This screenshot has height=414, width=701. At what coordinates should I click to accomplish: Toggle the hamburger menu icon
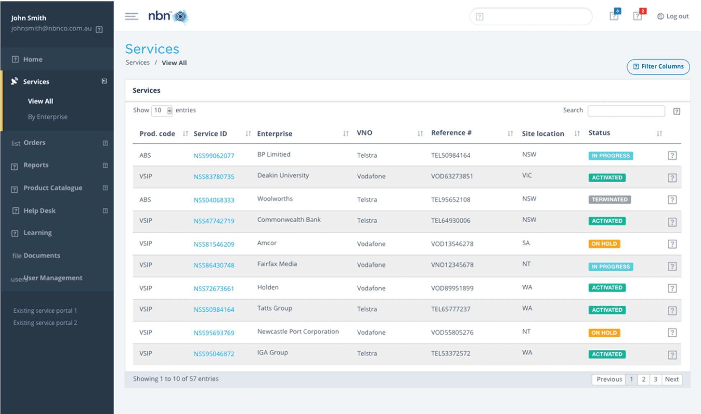132,16
